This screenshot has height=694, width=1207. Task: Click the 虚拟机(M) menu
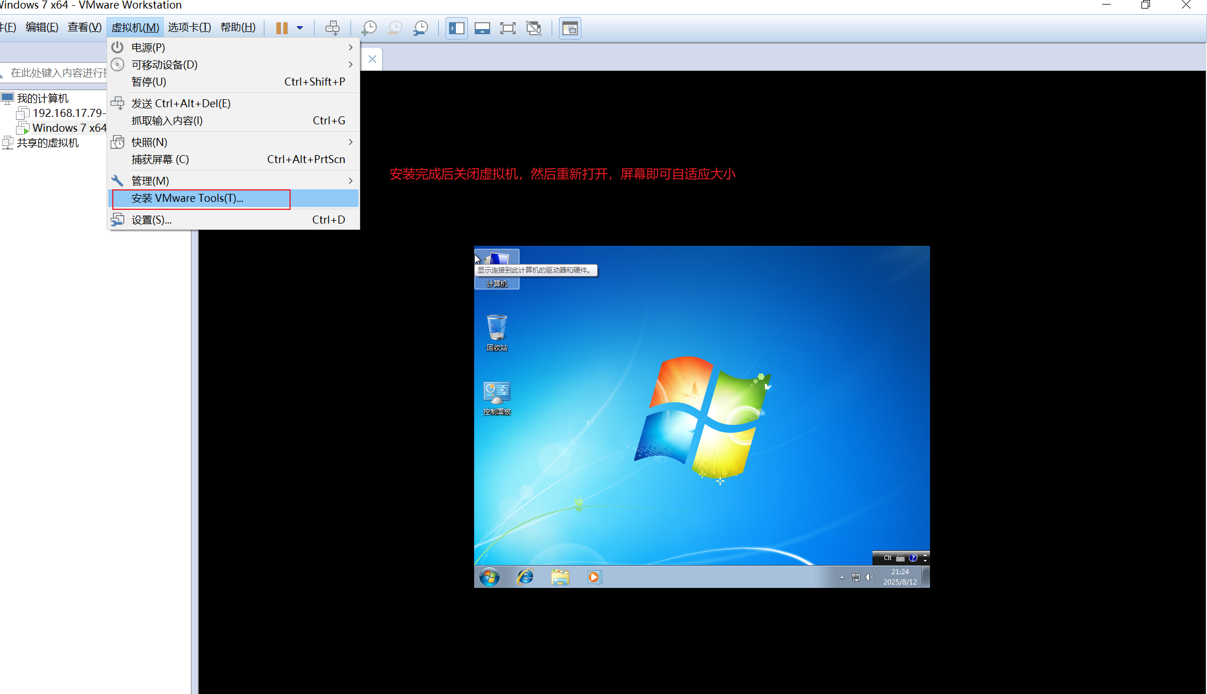135,27
